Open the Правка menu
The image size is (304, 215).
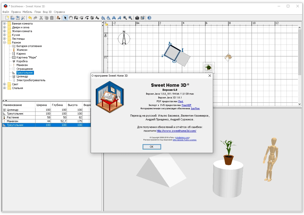[x=16, y=12]
